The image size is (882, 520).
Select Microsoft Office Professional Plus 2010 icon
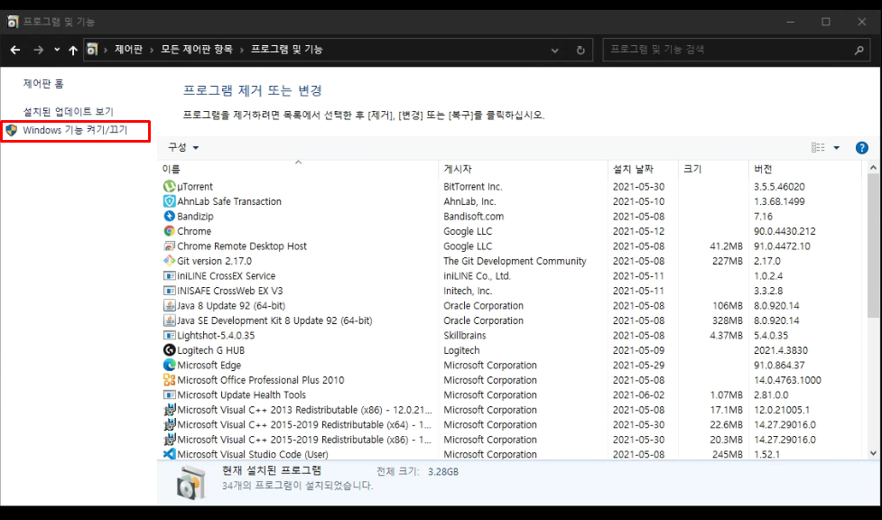(169, 380)
